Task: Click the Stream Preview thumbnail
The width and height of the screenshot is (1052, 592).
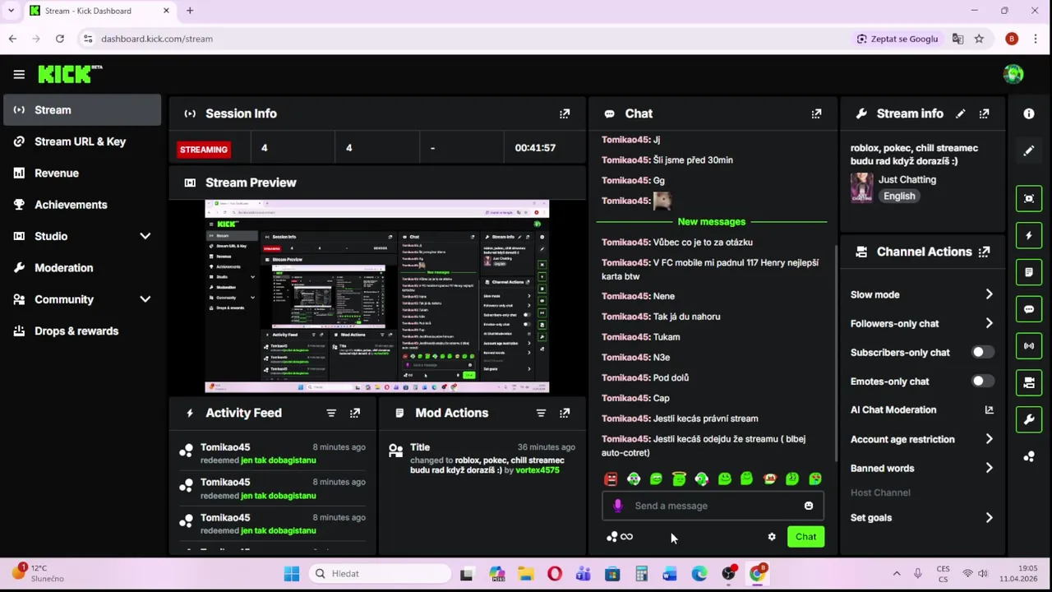Action: coord(377,296)
